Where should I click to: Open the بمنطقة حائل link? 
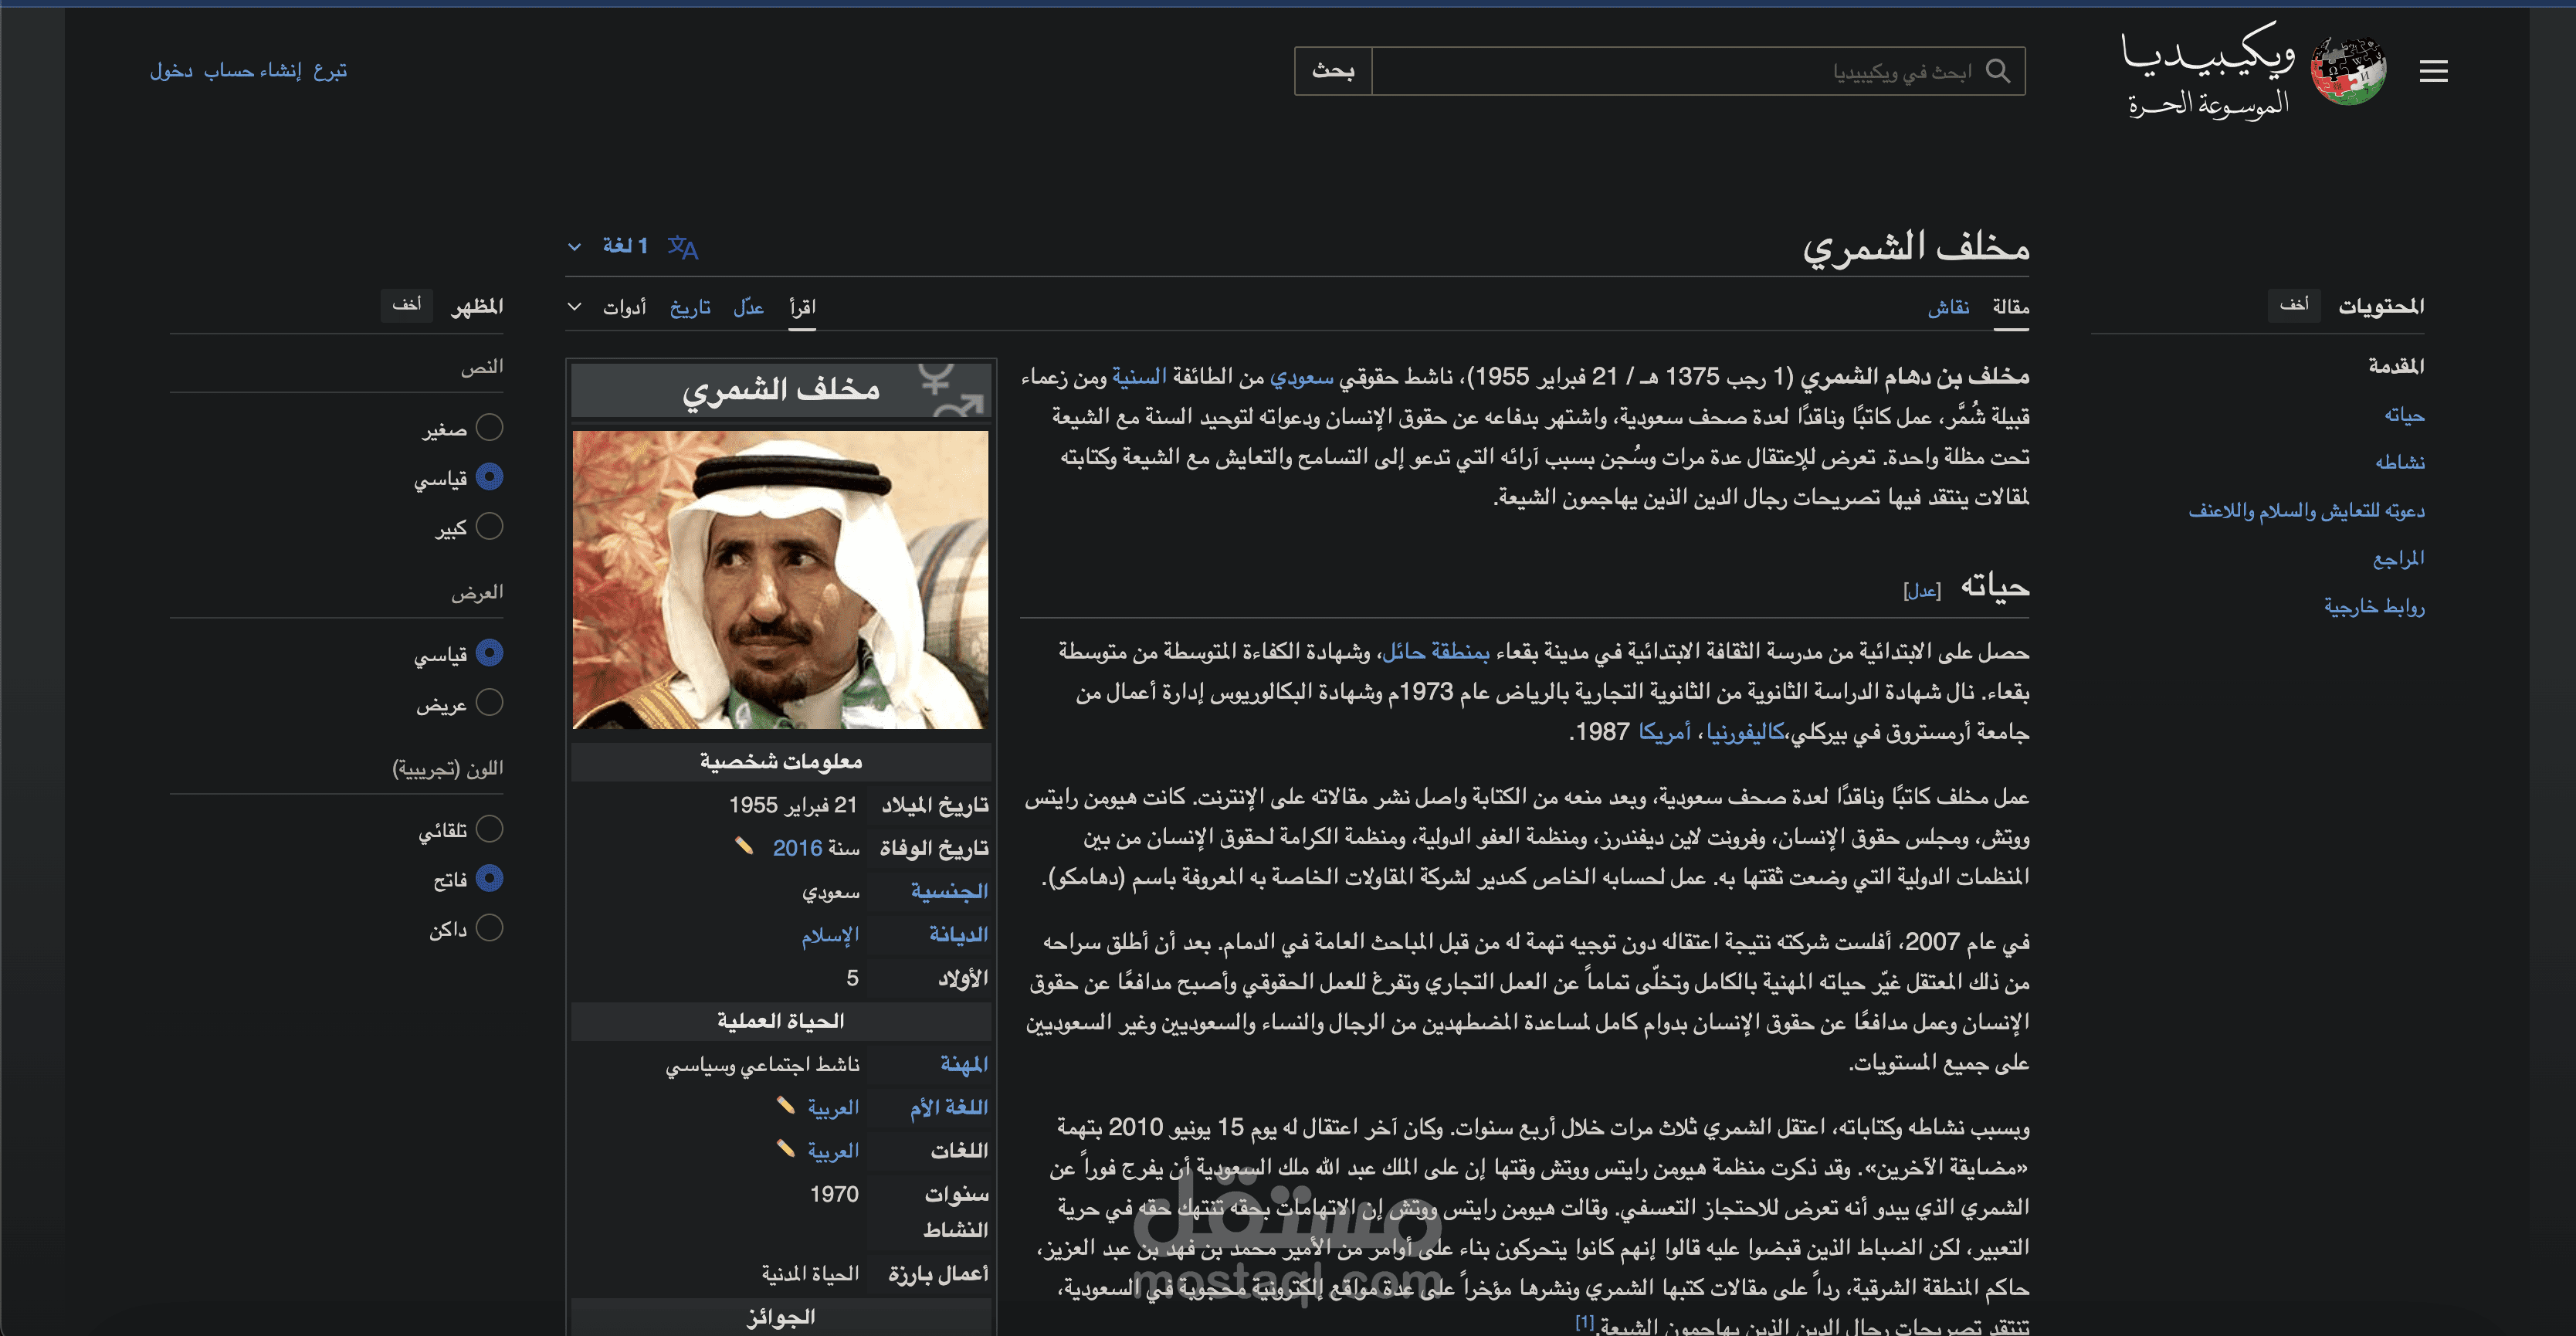point(1436,652)
